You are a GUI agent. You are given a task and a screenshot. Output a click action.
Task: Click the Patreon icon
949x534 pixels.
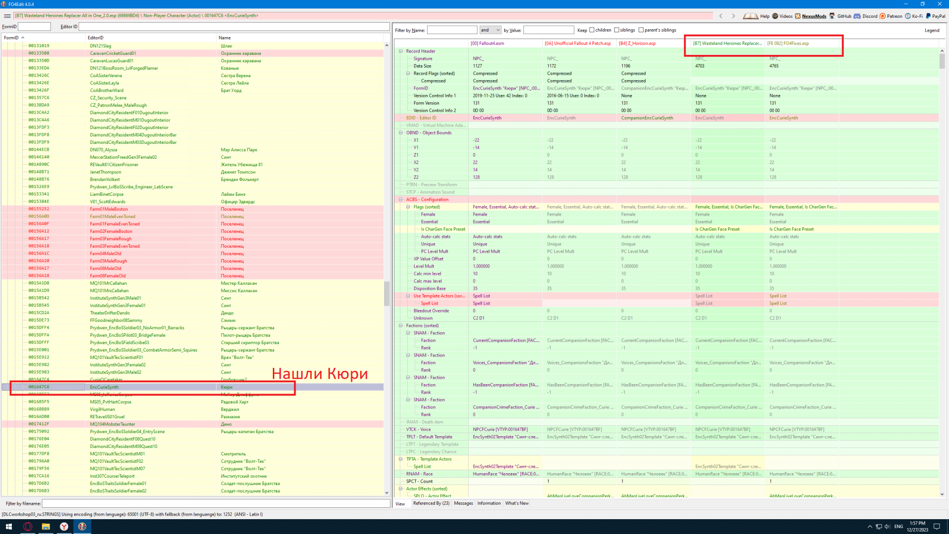883,16
